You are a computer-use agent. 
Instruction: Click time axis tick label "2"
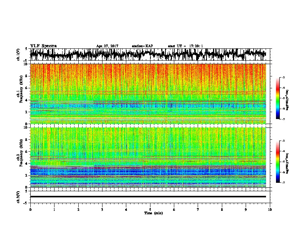[78, 210]
